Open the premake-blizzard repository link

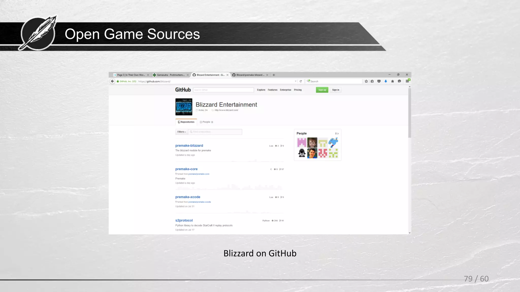pos(189,145)
